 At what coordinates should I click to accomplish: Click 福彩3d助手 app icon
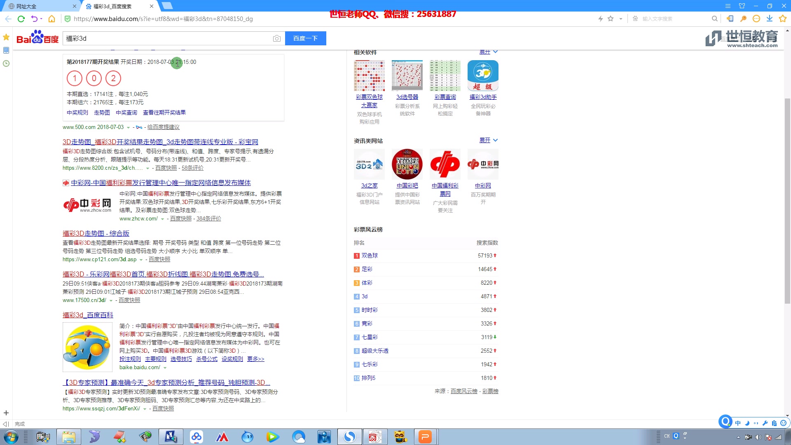[x=483, y=75]
